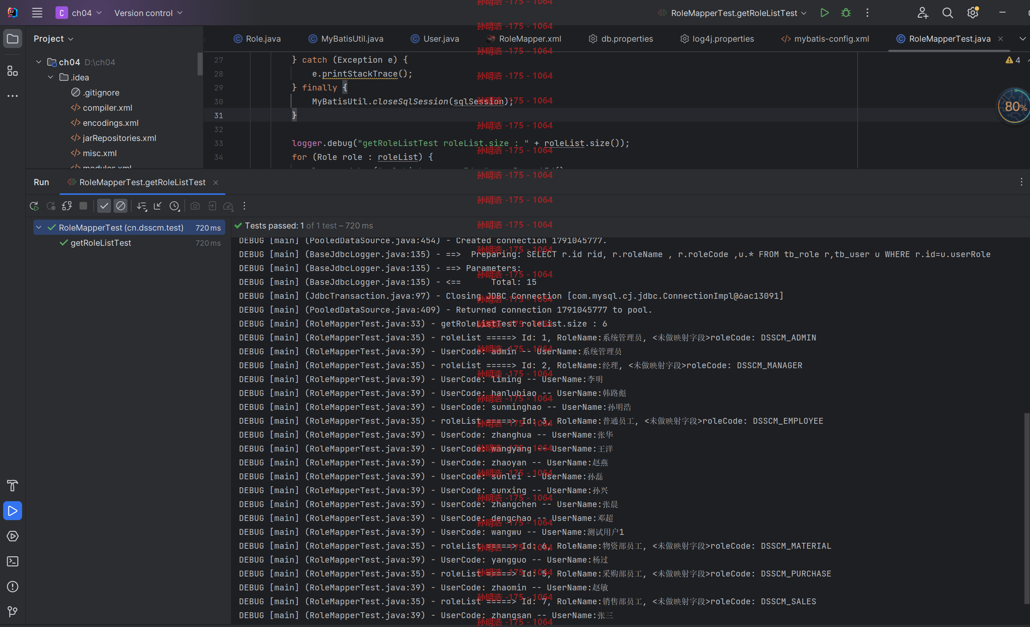Viewport: 1030px width, 627px height.
Task: Click line number 31 in gutter
Action: point(218,115)
